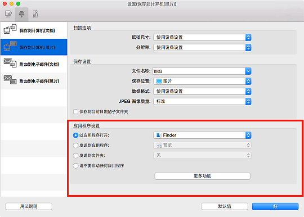304x217 pixels.
Task: Click the 默认值 button
Action: [225, 206]
